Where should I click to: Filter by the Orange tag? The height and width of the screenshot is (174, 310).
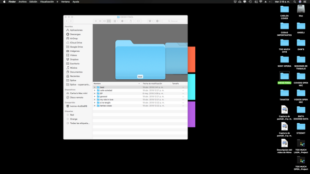click(74, 119)
